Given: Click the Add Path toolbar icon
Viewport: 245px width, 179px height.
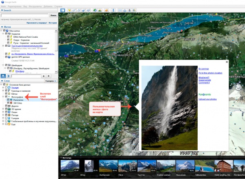Looking at the screenshot, I should [79, 10].
